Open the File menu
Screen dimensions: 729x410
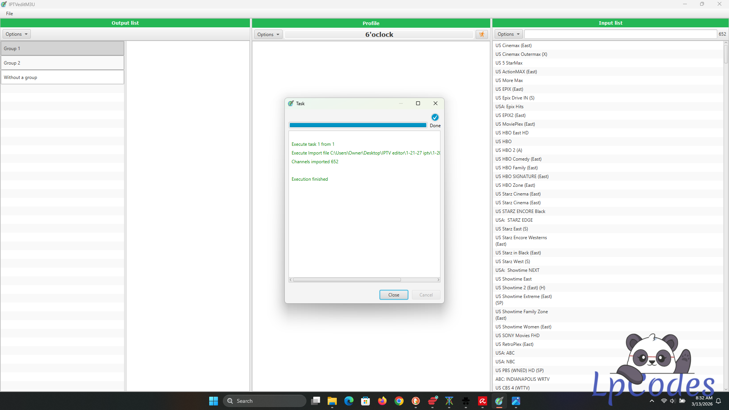click(x=9, y=14)
